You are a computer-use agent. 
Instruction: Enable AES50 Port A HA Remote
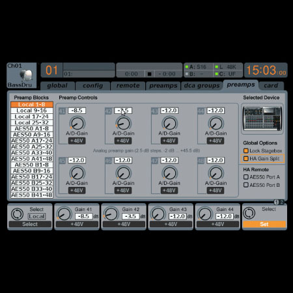[245, 177]
